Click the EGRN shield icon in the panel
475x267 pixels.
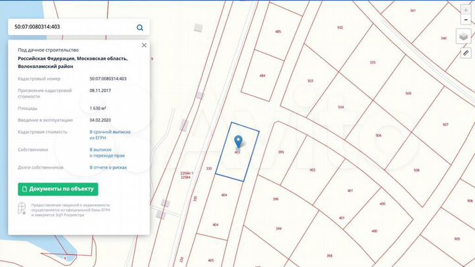[22, 208]
